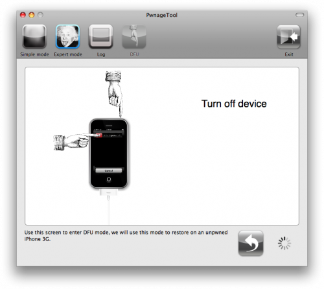Click the "Turn off device" instruction text
Viewport: 324px width, 289px height.
pyautogui.click(x=234, y=104)
